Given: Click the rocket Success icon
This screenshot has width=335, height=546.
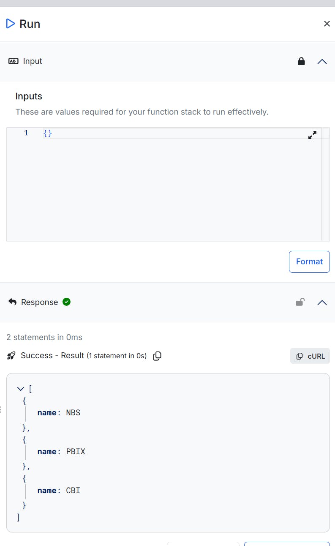Looking at the screenshot, I should [11, 356].
